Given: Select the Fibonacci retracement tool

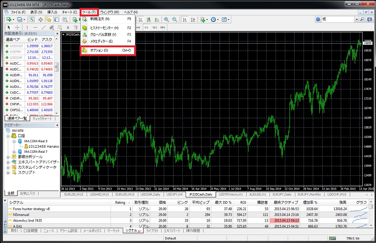Looking at the screenshot, I should (x=60, y=27).
